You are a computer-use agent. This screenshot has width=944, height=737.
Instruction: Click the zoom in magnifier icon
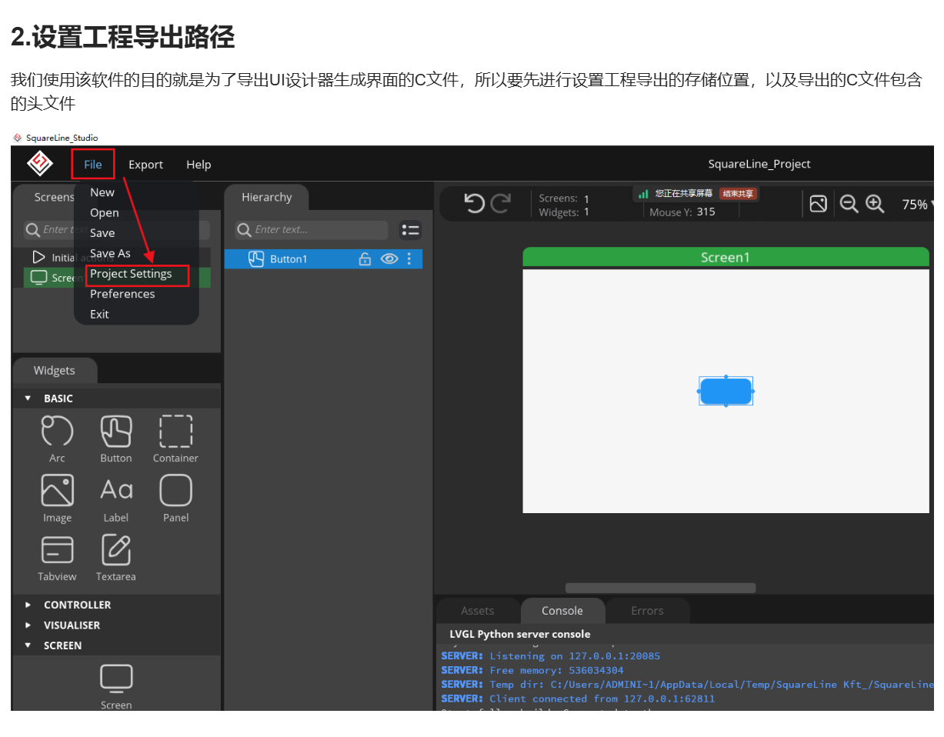(875, 204)
